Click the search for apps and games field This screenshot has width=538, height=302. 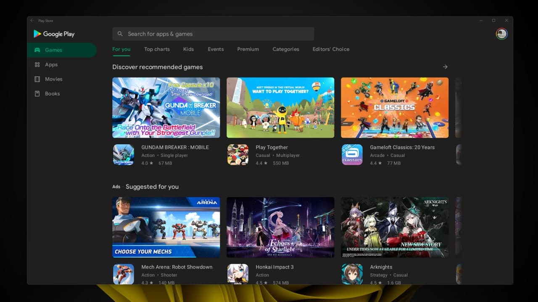[x=213, y=34]
